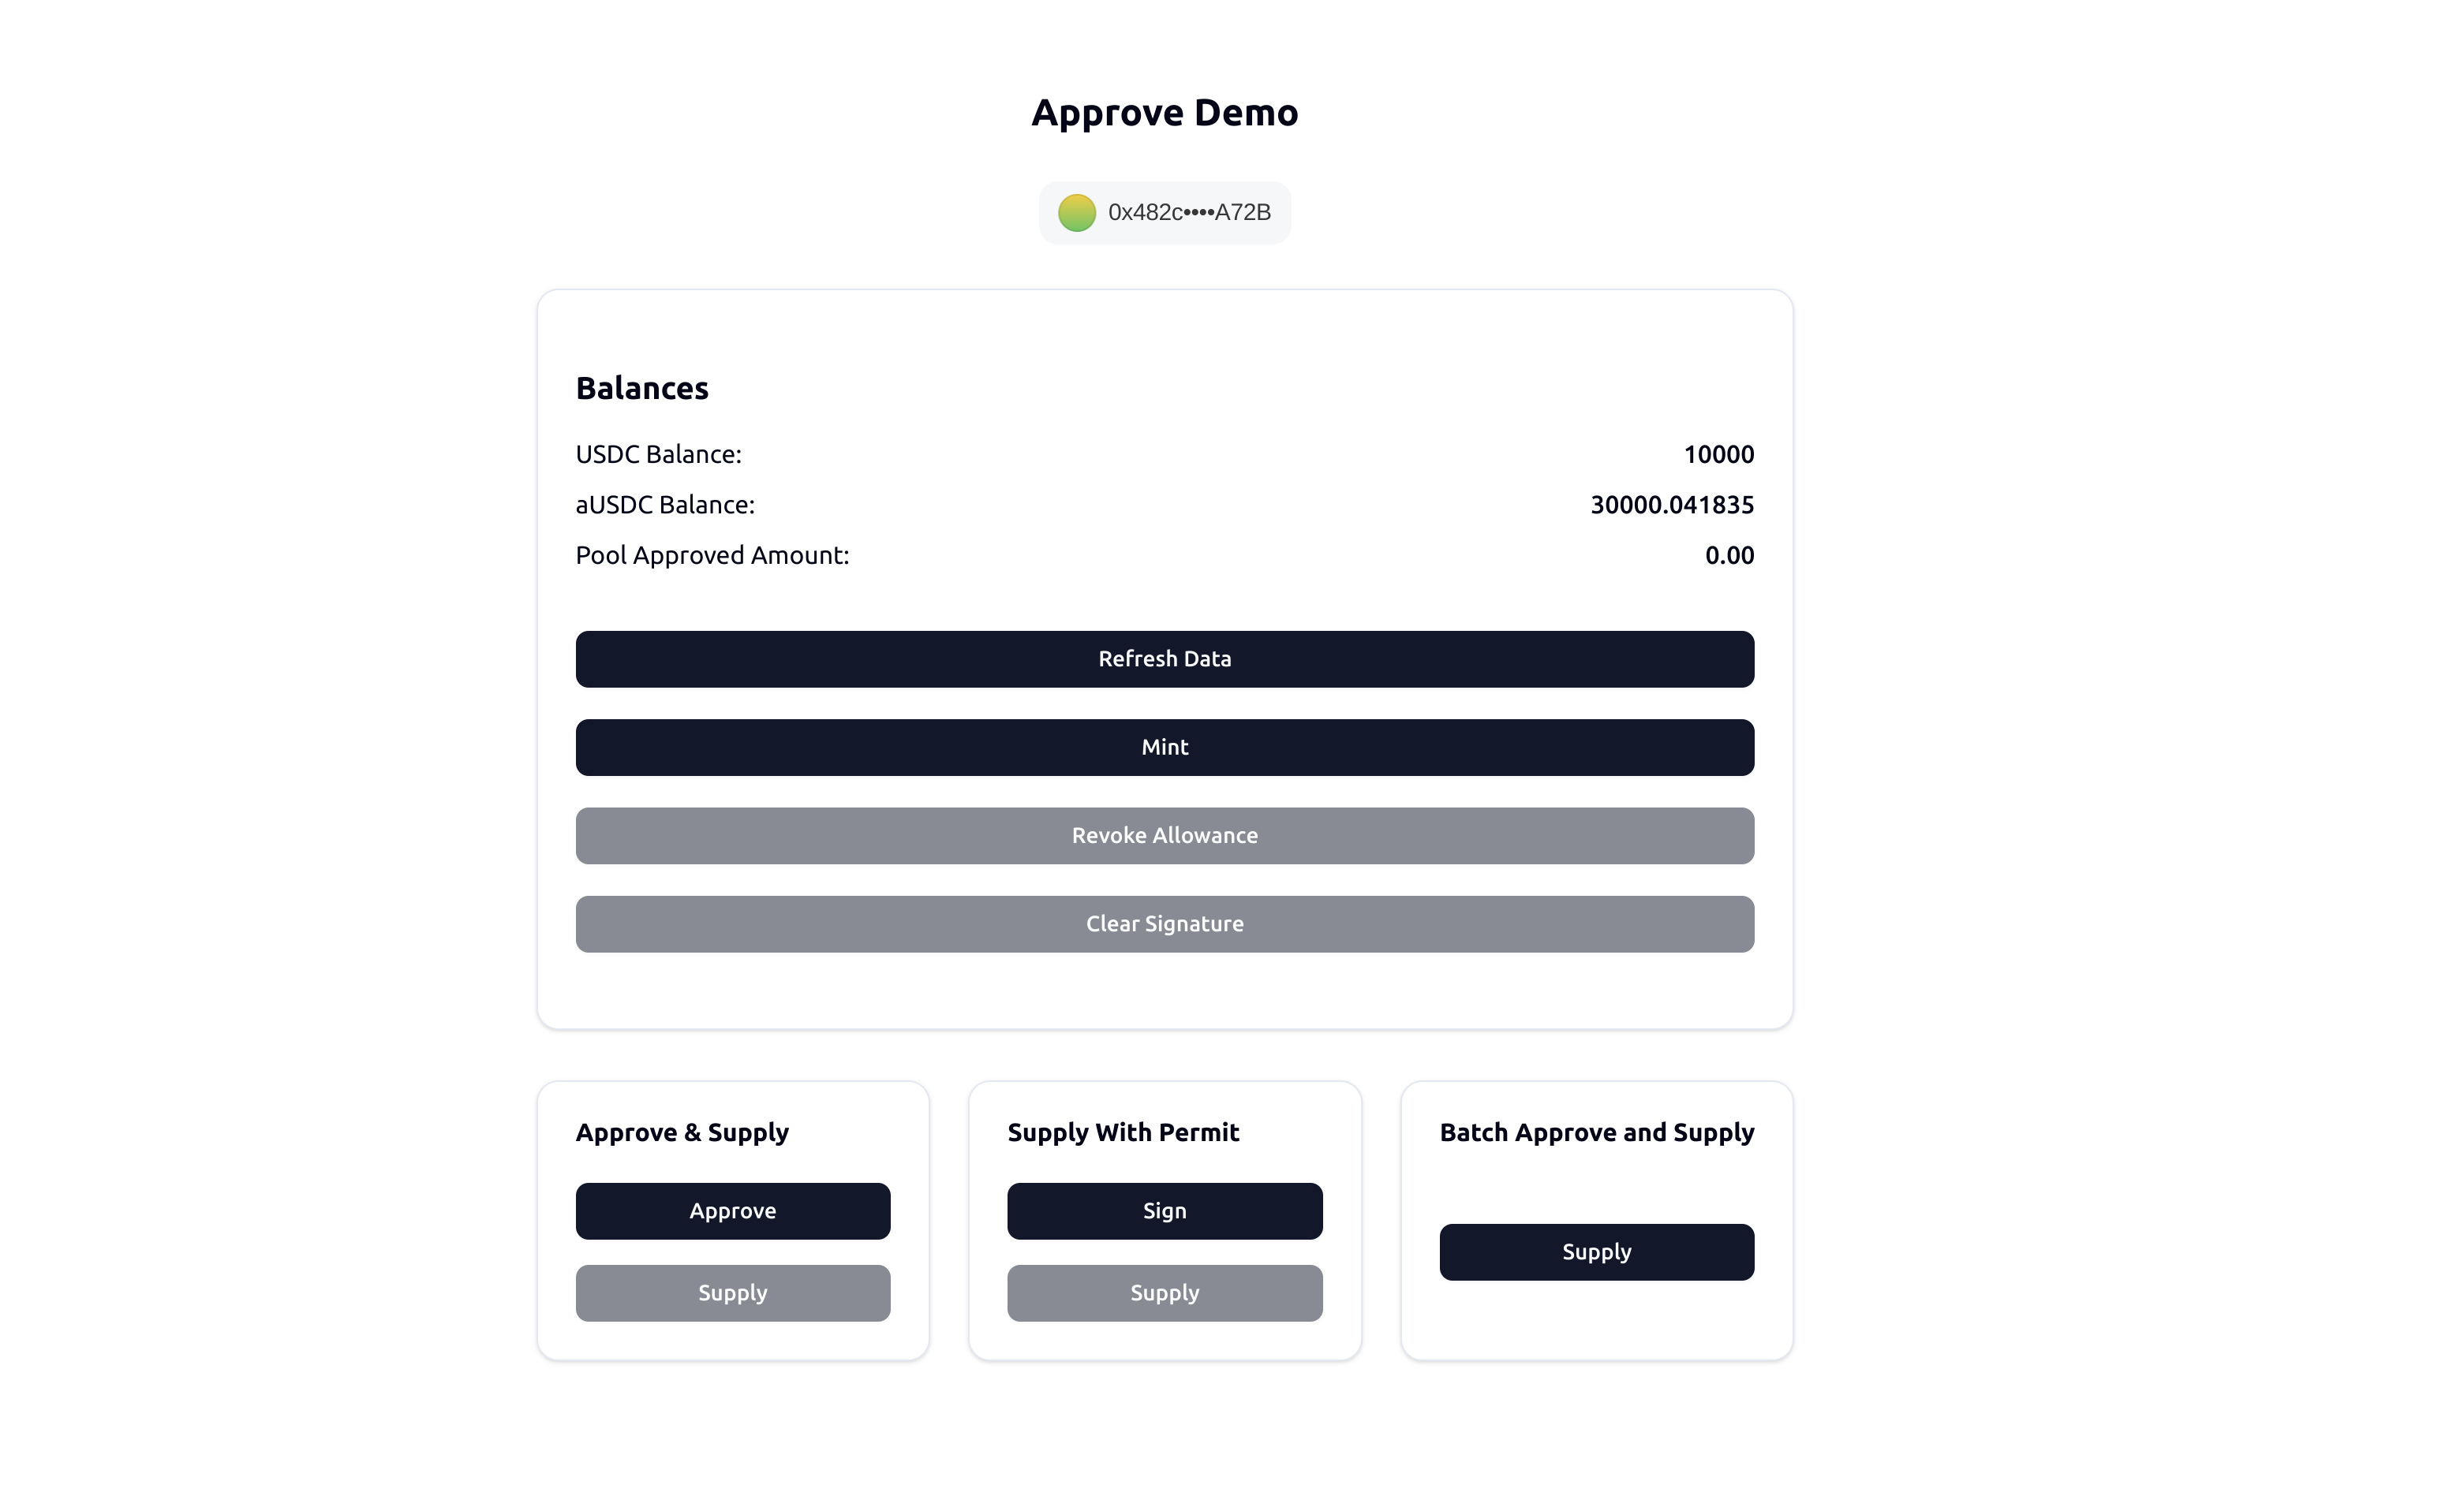Click Supply under the Approve button
The image size is (2464, 1492).
732,1293
